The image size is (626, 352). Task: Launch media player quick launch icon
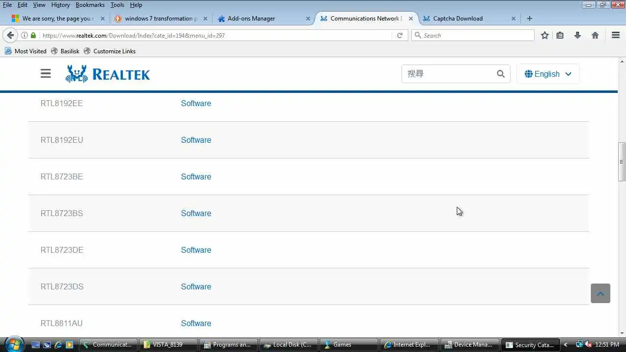click(x=69, y=345)
